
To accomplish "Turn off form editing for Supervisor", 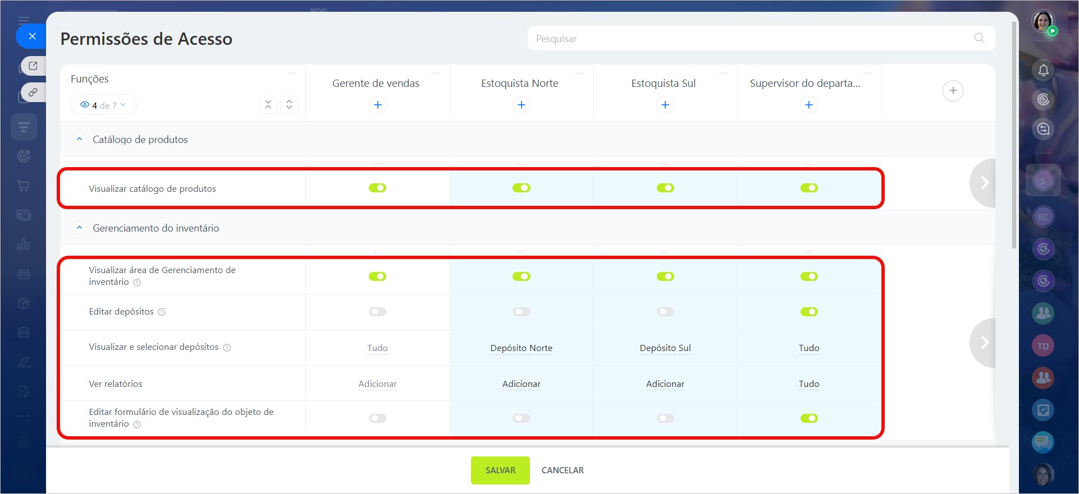I will pyautogui.click(x=809, y=418).
